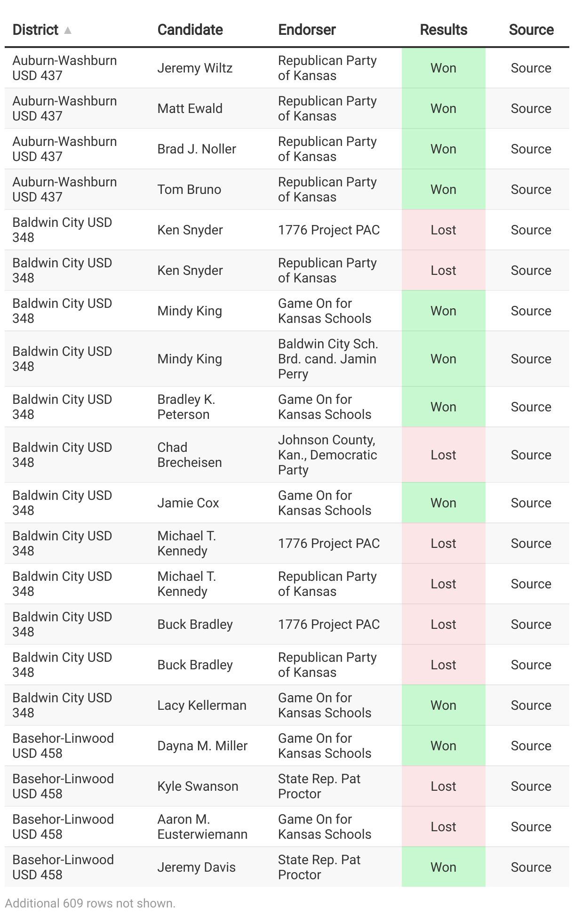
Task: Click the District sort arrow icon
Action: pos(68,30)
